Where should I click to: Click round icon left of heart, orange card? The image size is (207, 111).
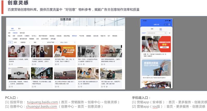click(x=56, y=64)
